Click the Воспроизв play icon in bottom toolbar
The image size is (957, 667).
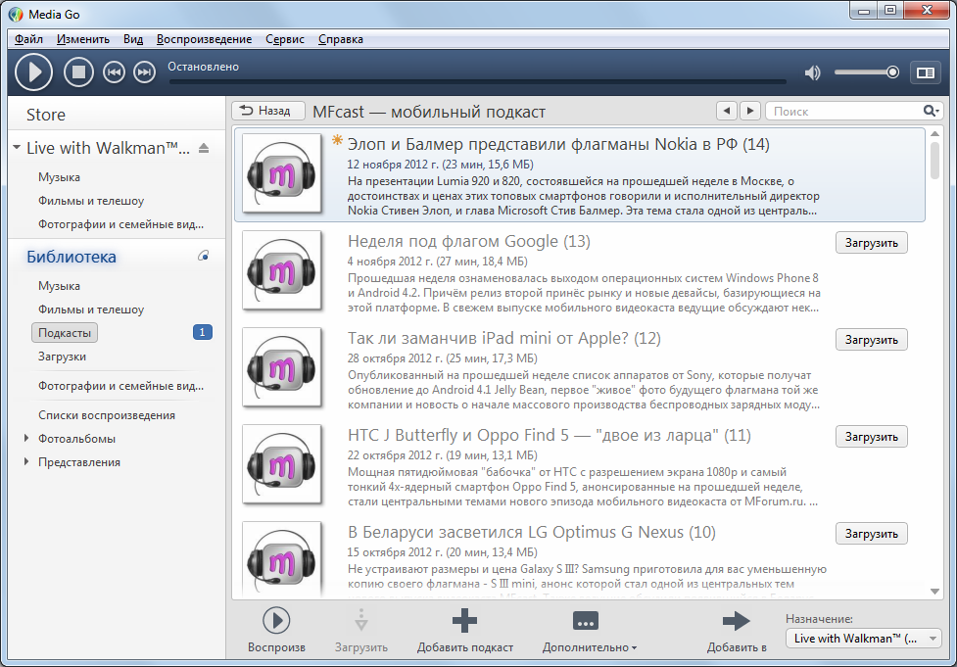276,621
